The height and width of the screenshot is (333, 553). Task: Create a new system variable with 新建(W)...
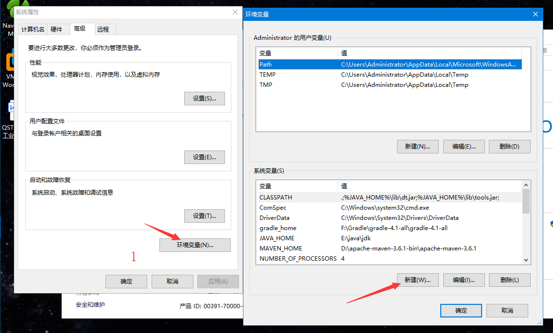pyautogui.click(x=417, y=280)
